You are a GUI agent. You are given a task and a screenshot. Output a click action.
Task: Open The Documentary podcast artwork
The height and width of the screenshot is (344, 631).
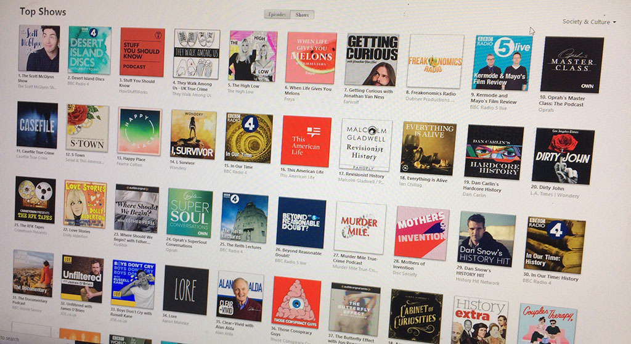tap(33, 274)
